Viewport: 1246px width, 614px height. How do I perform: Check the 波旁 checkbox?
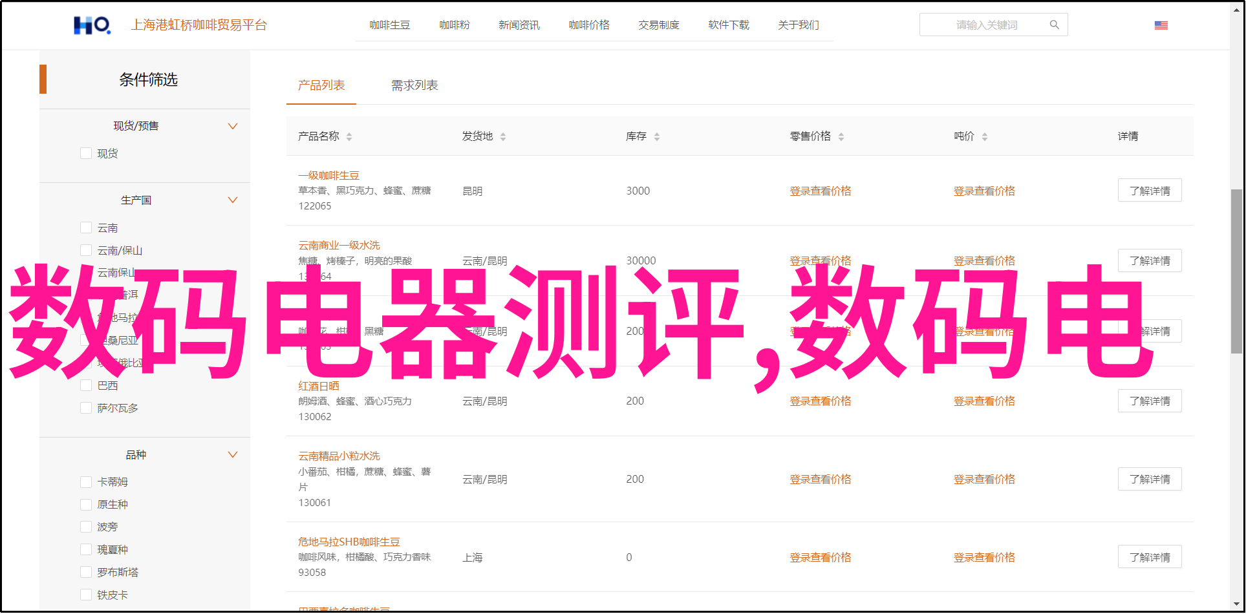[x=86, y=527]
